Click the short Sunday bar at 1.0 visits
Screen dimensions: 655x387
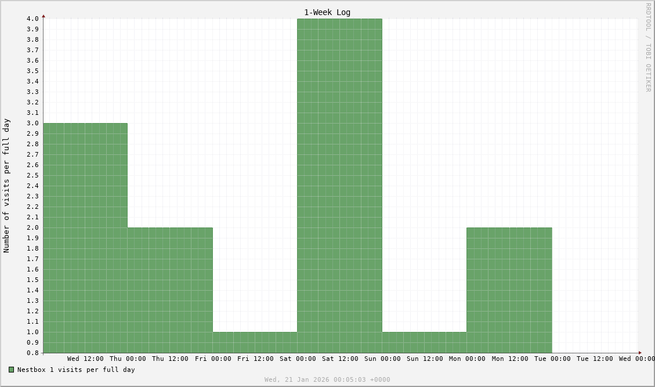click(x=424, y=342)
